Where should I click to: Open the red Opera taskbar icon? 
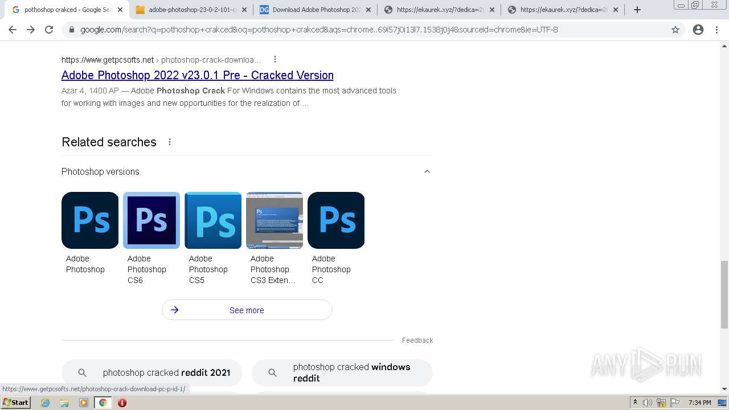pos(122,403)
